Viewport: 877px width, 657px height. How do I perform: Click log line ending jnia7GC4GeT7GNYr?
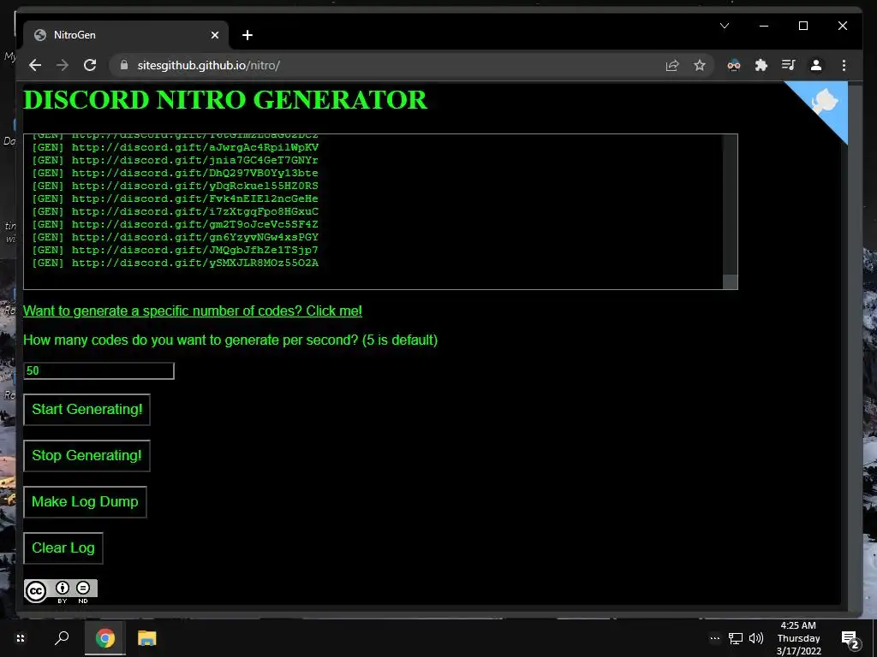click(175, 160)
